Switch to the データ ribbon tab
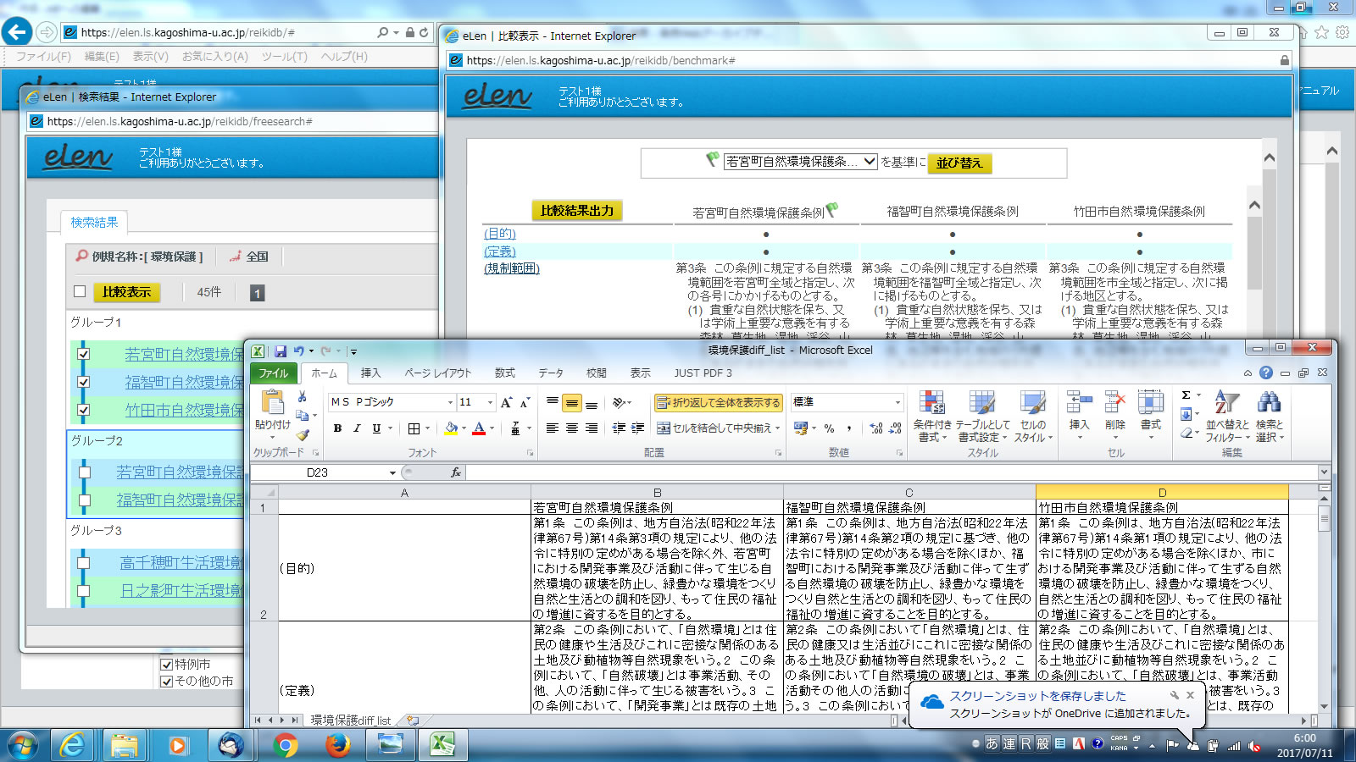This screenshot has width=1356, height=762. 551,373
